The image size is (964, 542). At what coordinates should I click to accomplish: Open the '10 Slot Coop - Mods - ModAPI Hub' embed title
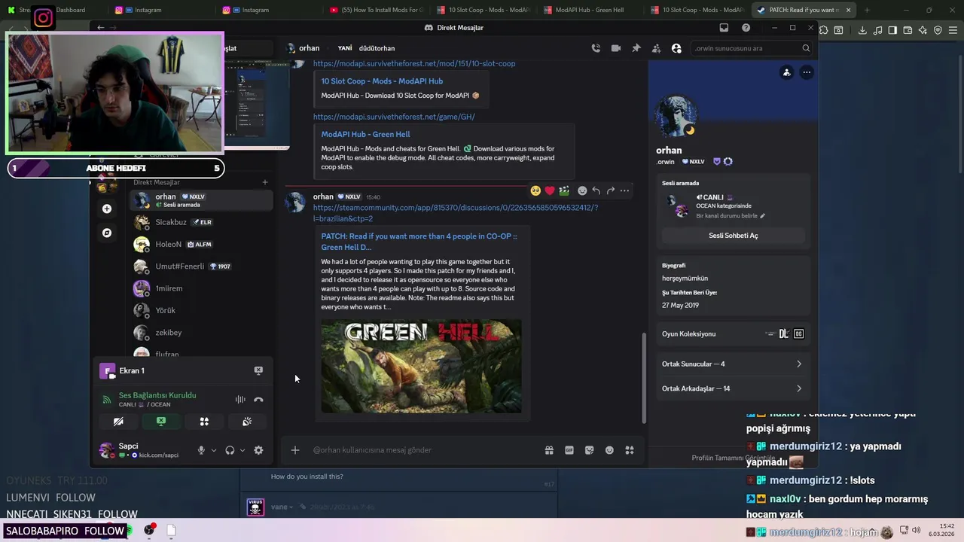click(x=382, y=81)
